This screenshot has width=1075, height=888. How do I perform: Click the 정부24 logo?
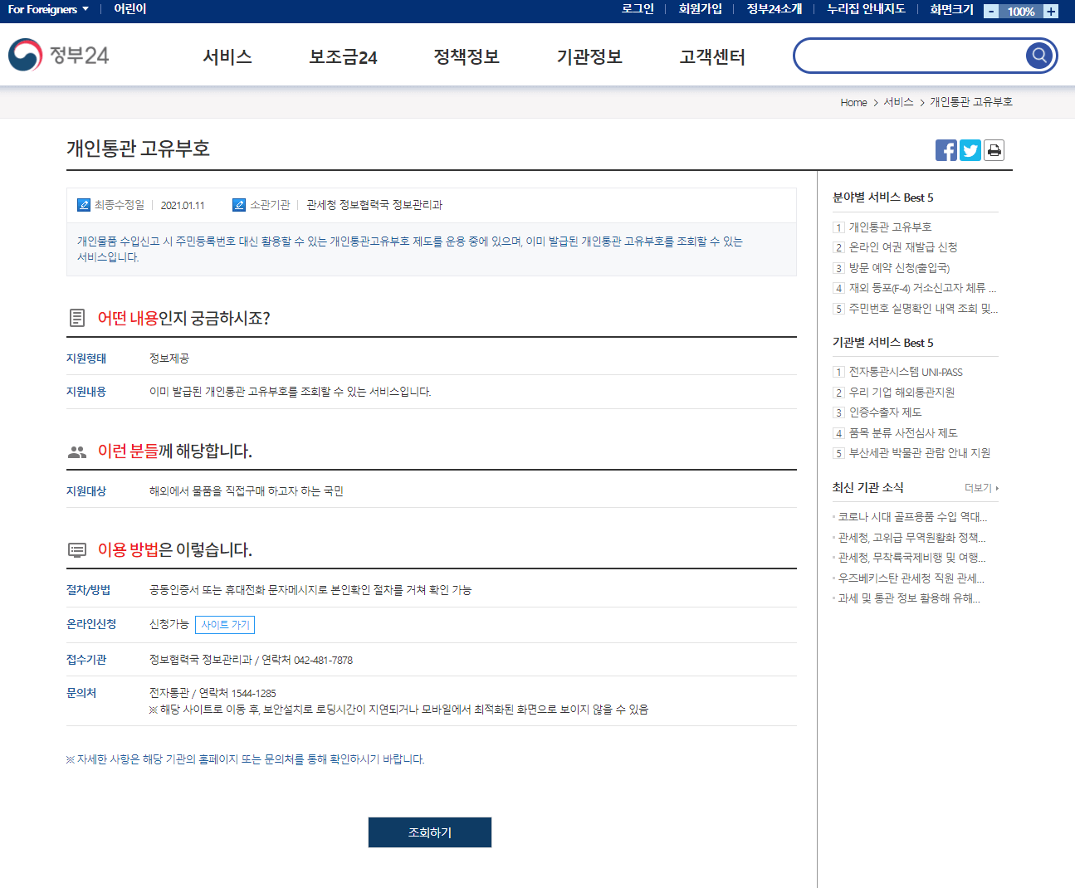(58, 55)
